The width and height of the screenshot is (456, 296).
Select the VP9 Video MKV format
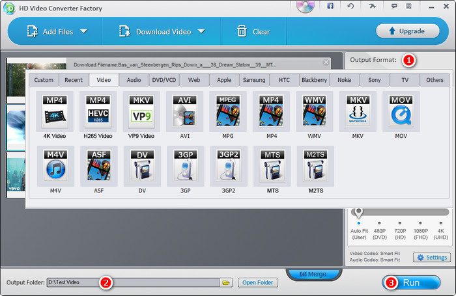point(141,112)
